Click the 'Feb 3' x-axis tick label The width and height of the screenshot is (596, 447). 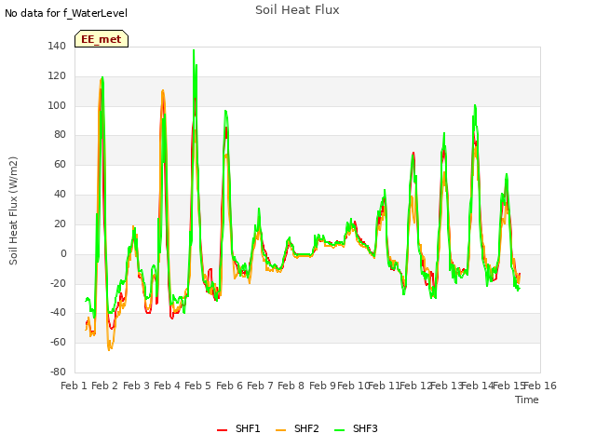pos(136,386)
